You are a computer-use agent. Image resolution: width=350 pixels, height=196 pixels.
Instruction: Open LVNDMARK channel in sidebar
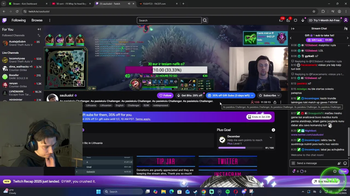pyautogui.click(x=22, y=93)
